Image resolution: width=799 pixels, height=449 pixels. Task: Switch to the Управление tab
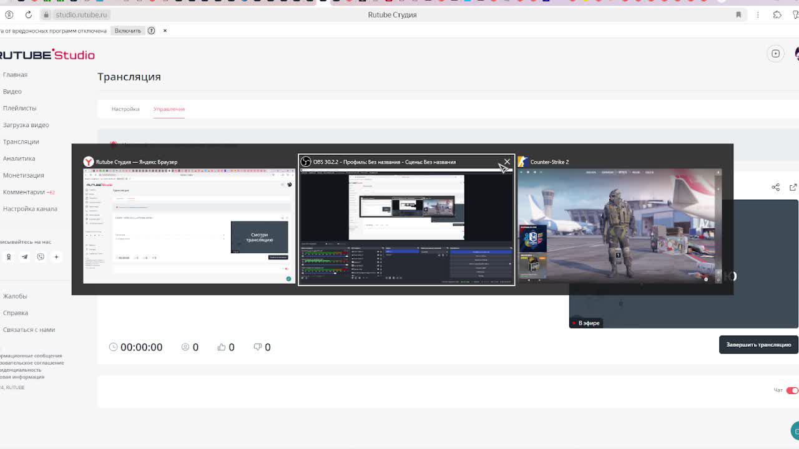pos(169,109)
